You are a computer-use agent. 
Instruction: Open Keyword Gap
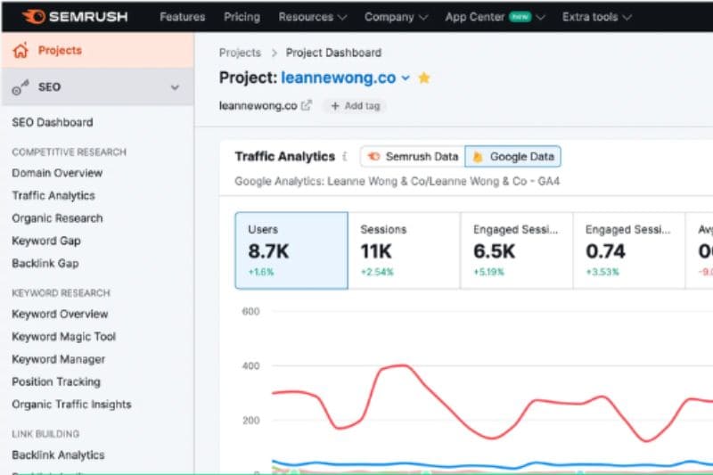[x=46, y=241]
